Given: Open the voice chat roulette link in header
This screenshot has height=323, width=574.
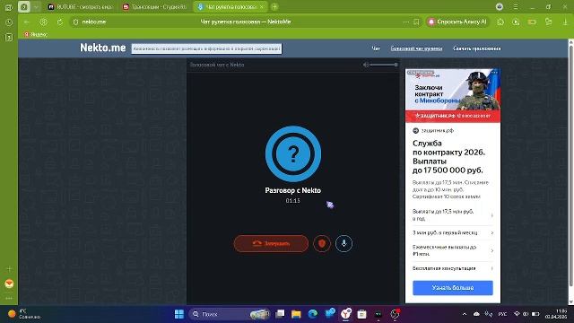Looking at the screenshot, I should pyautogui.click(x=416, y=48).
